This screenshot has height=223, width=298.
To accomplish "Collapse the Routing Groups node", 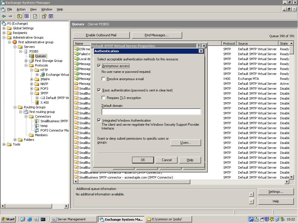I will [x=15, y=107].
